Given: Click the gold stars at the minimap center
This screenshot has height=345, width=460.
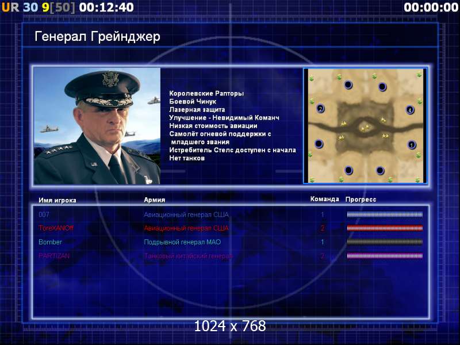Looking at the screenshot, I should 365,128.
